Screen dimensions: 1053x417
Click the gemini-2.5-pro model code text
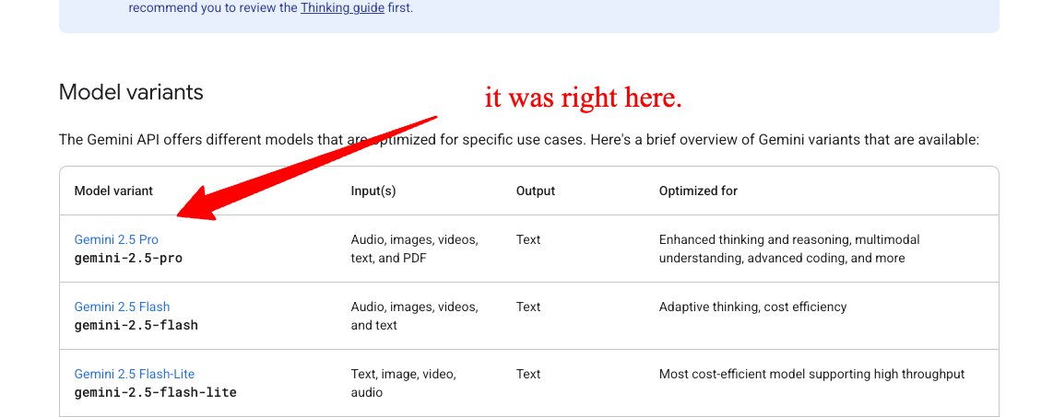(x=128, y=258)
